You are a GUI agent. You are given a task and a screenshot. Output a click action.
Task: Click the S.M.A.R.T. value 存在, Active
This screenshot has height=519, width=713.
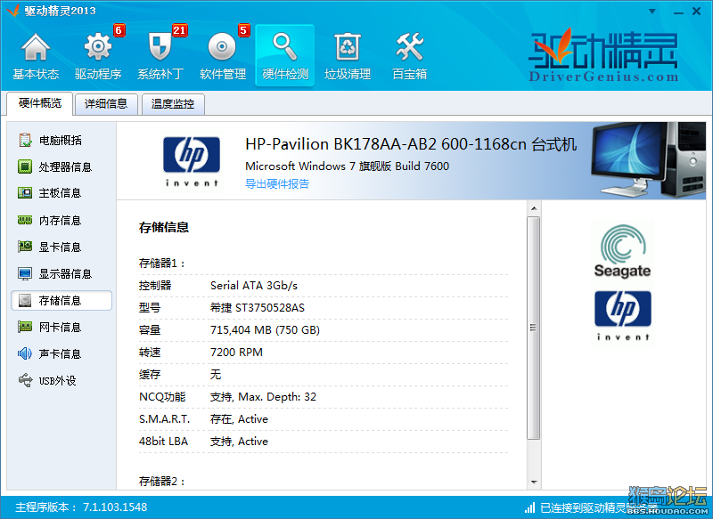click(239, 419)
